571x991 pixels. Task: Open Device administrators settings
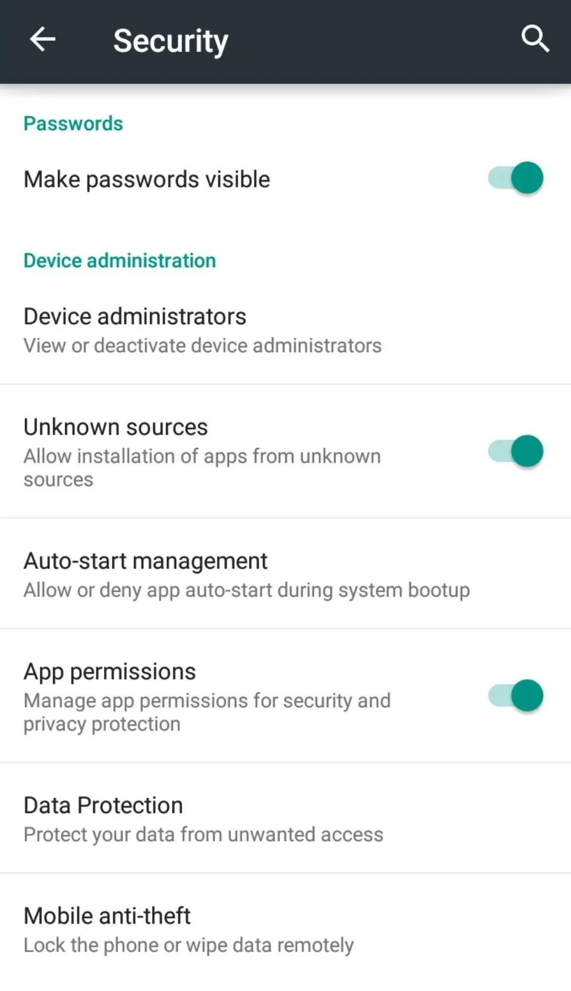point(134,316)
